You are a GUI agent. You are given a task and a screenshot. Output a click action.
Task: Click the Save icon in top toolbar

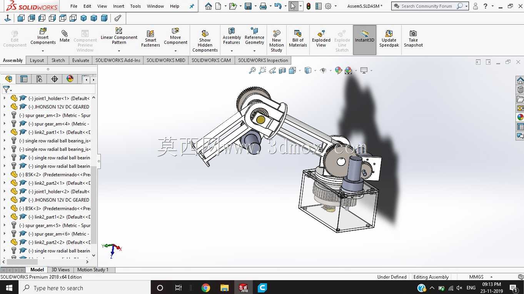(x=248, y=6)
